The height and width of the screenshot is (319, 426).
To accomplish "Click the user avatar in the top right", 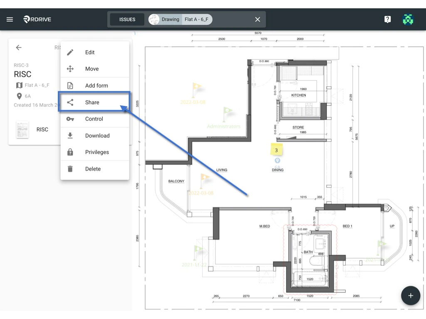I will tap(408, 19).
